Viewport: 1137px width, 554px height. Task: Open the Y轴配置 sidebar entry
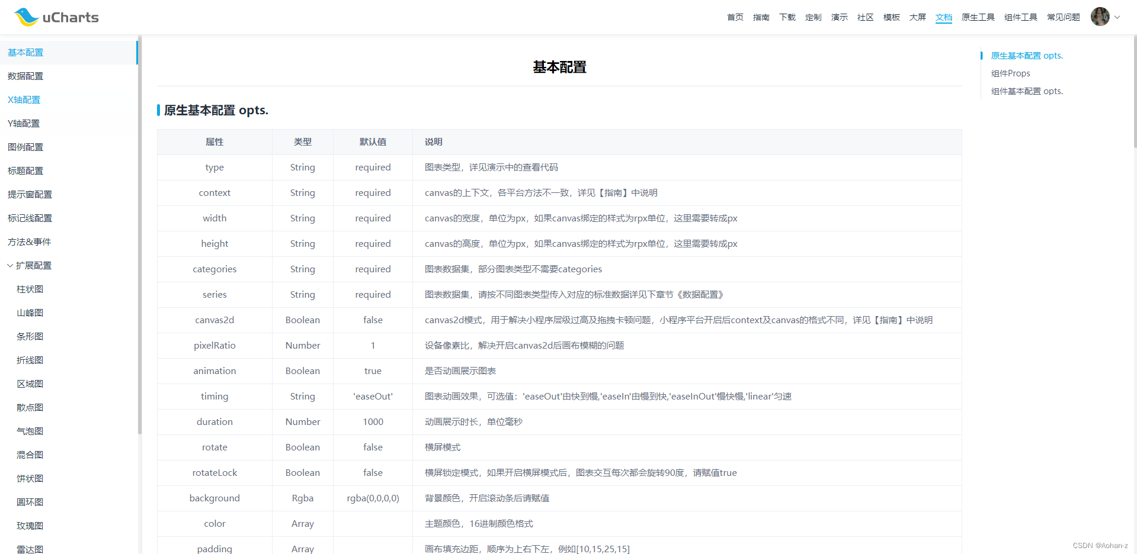pos(24,123)
